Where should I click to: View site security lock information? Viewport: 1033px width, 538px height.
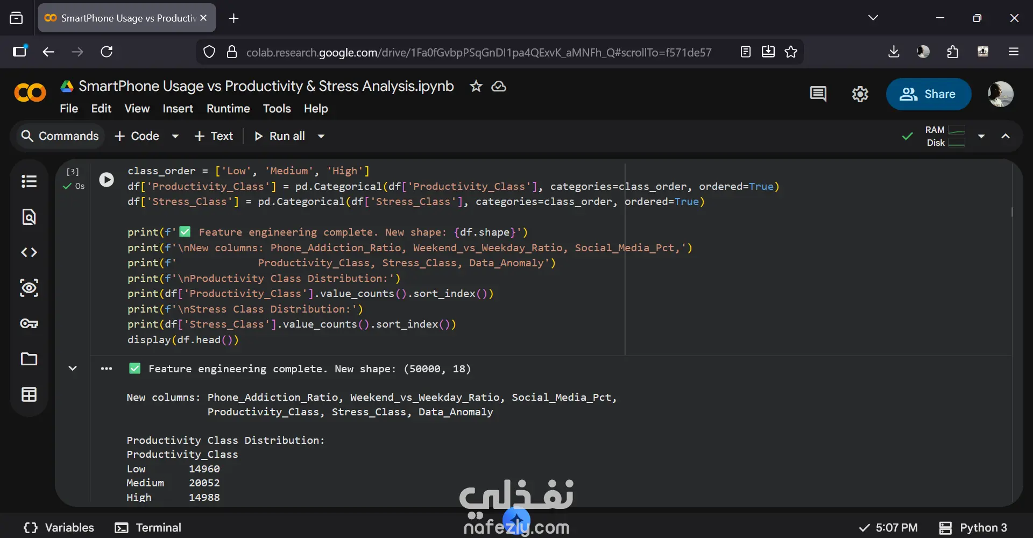(232, 52)
